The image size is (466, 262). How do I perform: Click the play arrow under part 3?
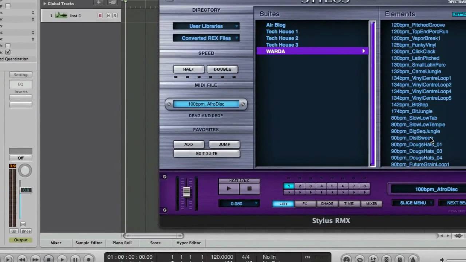(311, 192)
